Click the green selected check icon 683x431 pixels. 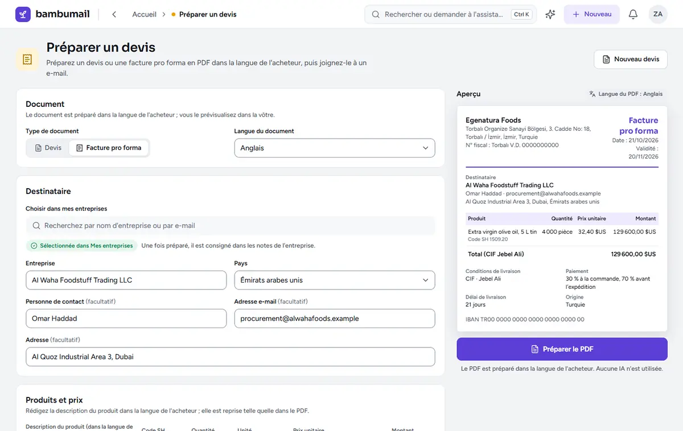[34, 246]
